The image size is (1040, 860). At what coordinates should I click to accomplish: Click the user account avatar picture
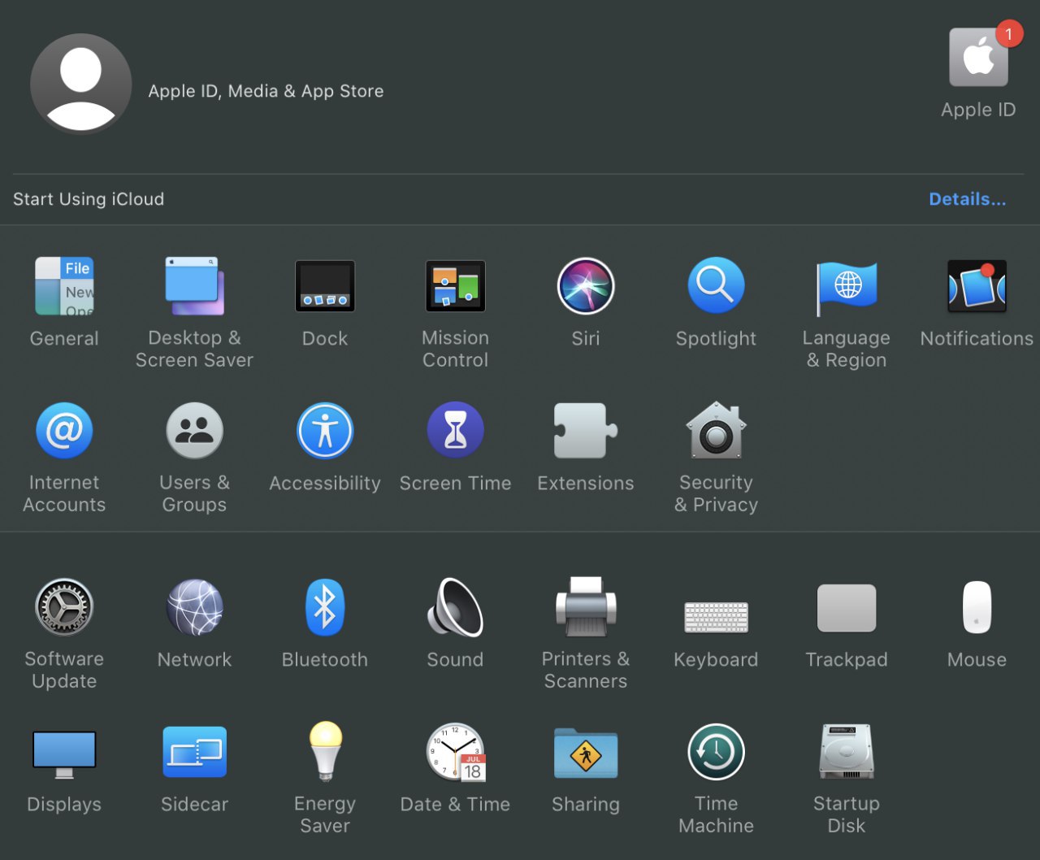(x=80, y=84)
